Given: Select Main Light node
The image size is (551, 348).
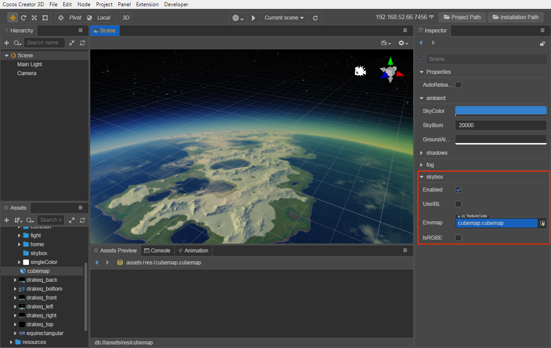Looking at the screenshot, I should [30, 64].
